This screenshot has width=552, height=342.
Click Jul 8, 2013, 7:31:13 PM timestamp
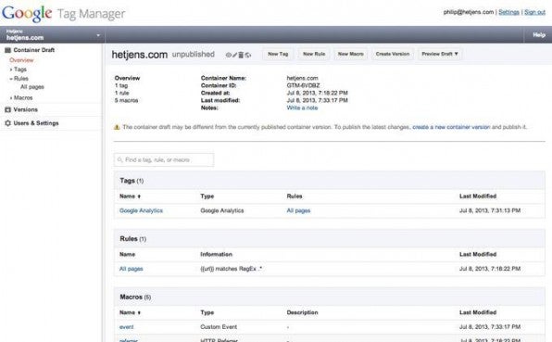490,210
